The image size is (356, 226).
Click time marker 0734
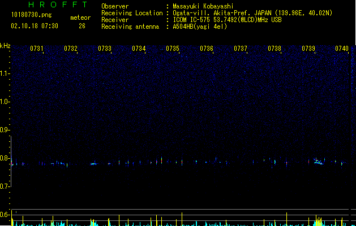[139, 49]
